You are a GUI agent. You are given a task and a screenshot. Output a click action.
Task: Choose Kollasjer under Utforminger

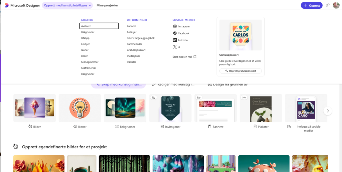(x=132, y=32)
